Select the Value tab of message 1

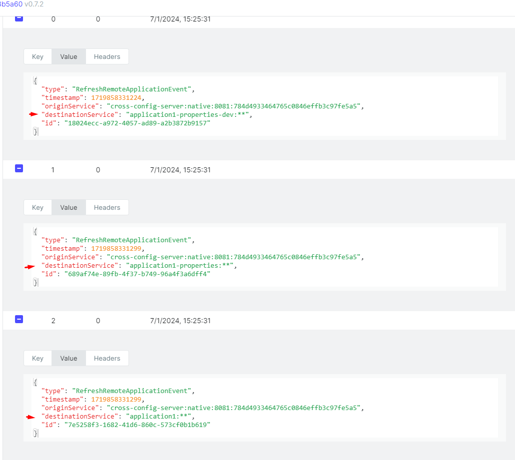click(x=68, y=208)
